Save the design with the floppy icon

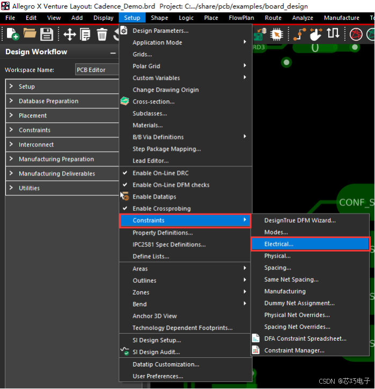click(x=47, y=34)
